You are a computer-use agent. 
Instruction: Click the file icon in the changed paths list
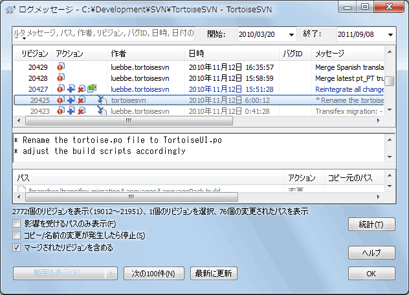[21, 189]
